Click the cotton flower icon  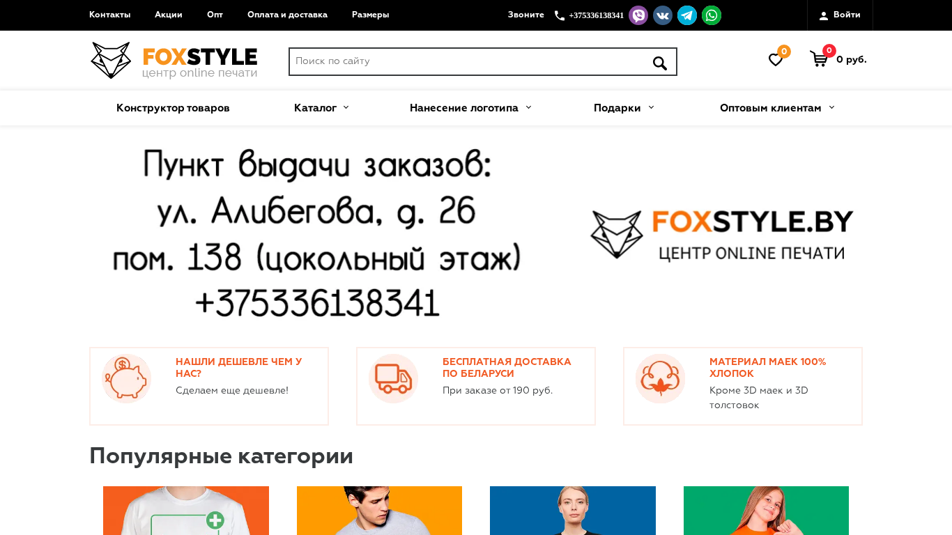tap(661, 378)
